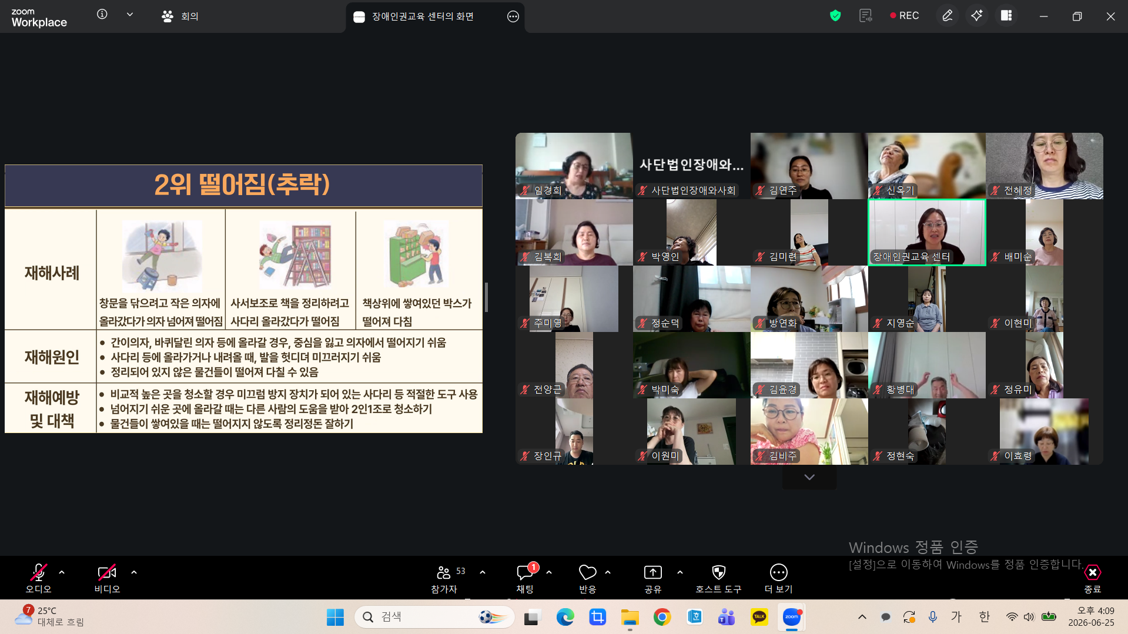Open the 회의 tab
This screenshot has height=634, width=1128.
[180, 16]
